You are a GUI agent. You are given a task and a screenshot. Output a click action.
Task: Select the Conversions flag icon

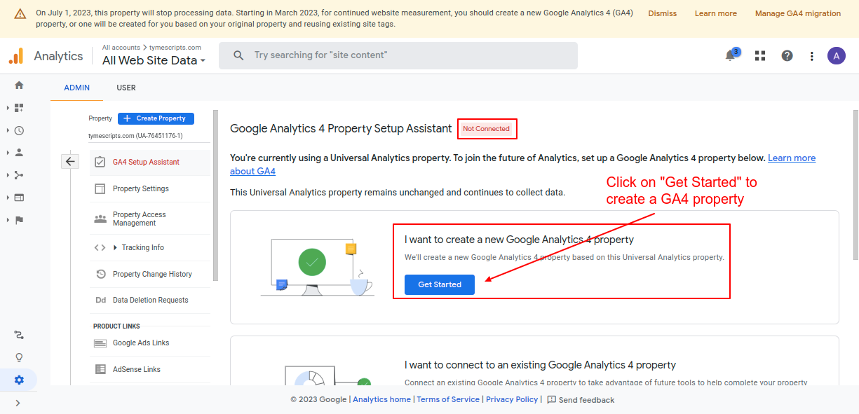click(19, 220)
